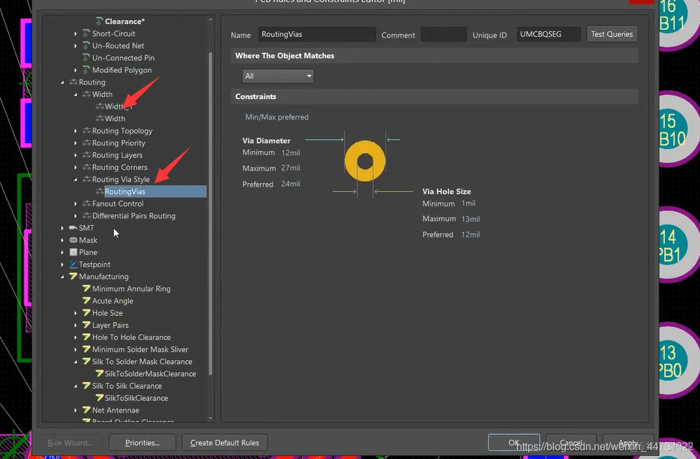This screenshot has width=700, height=459.
Task: Click the Routing Layers icon
Action: coord(87,155)
